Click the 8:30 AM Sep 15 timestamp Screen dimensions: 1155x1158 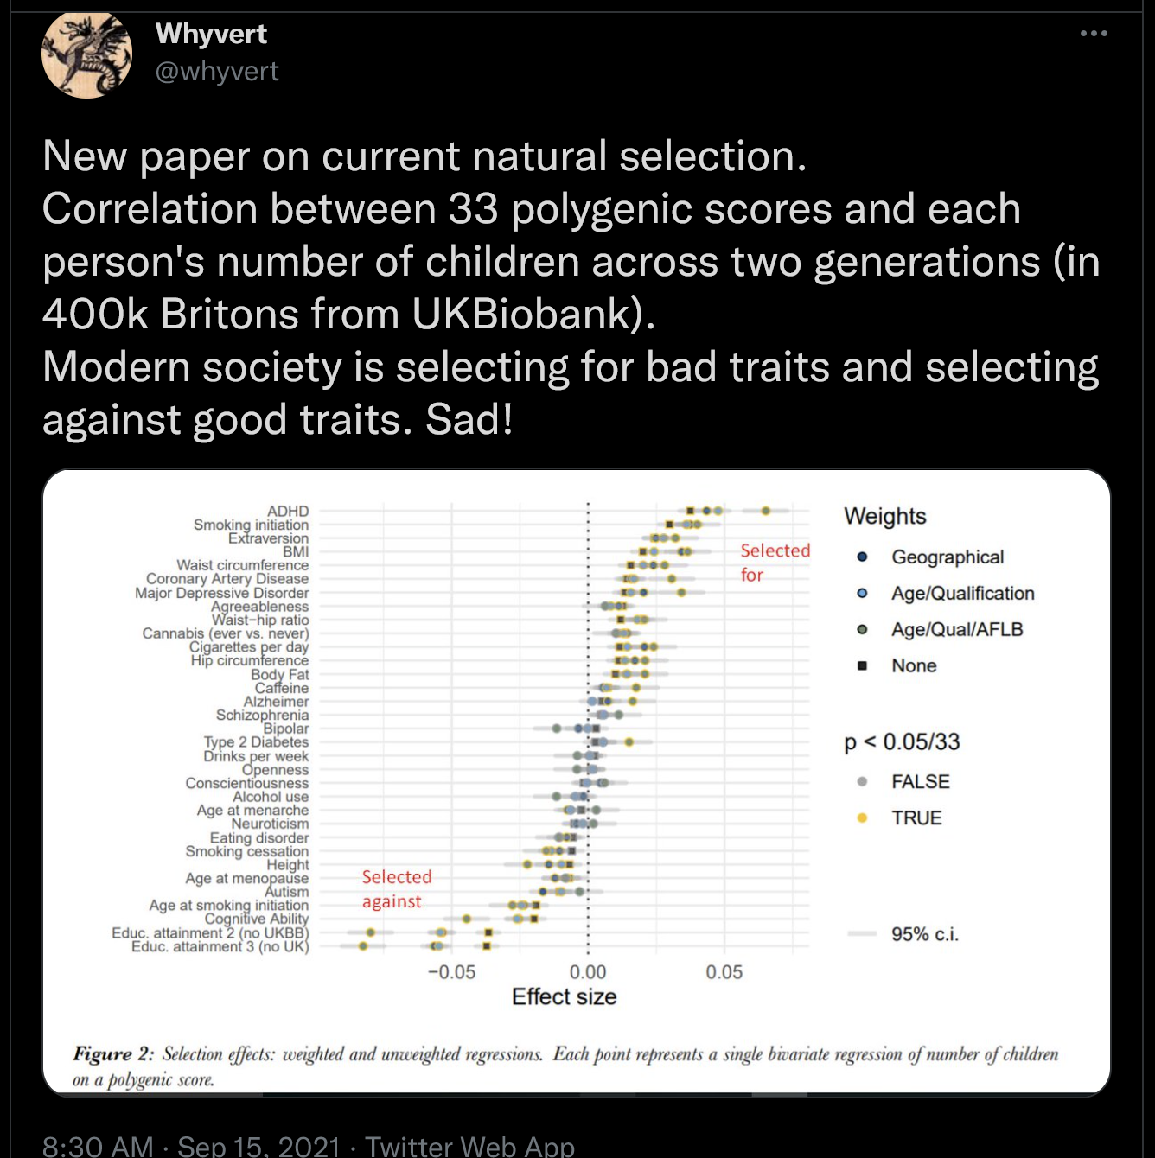[x=191, y=1146]
